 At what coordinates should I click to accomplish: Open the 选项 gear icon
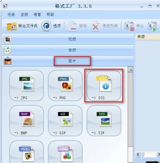[46, 26]
